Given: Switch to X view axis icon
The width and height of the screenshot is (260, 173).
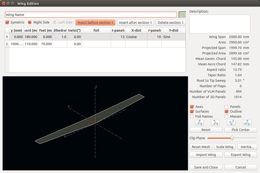Looking at the screenshot, I should coord(199,123).
